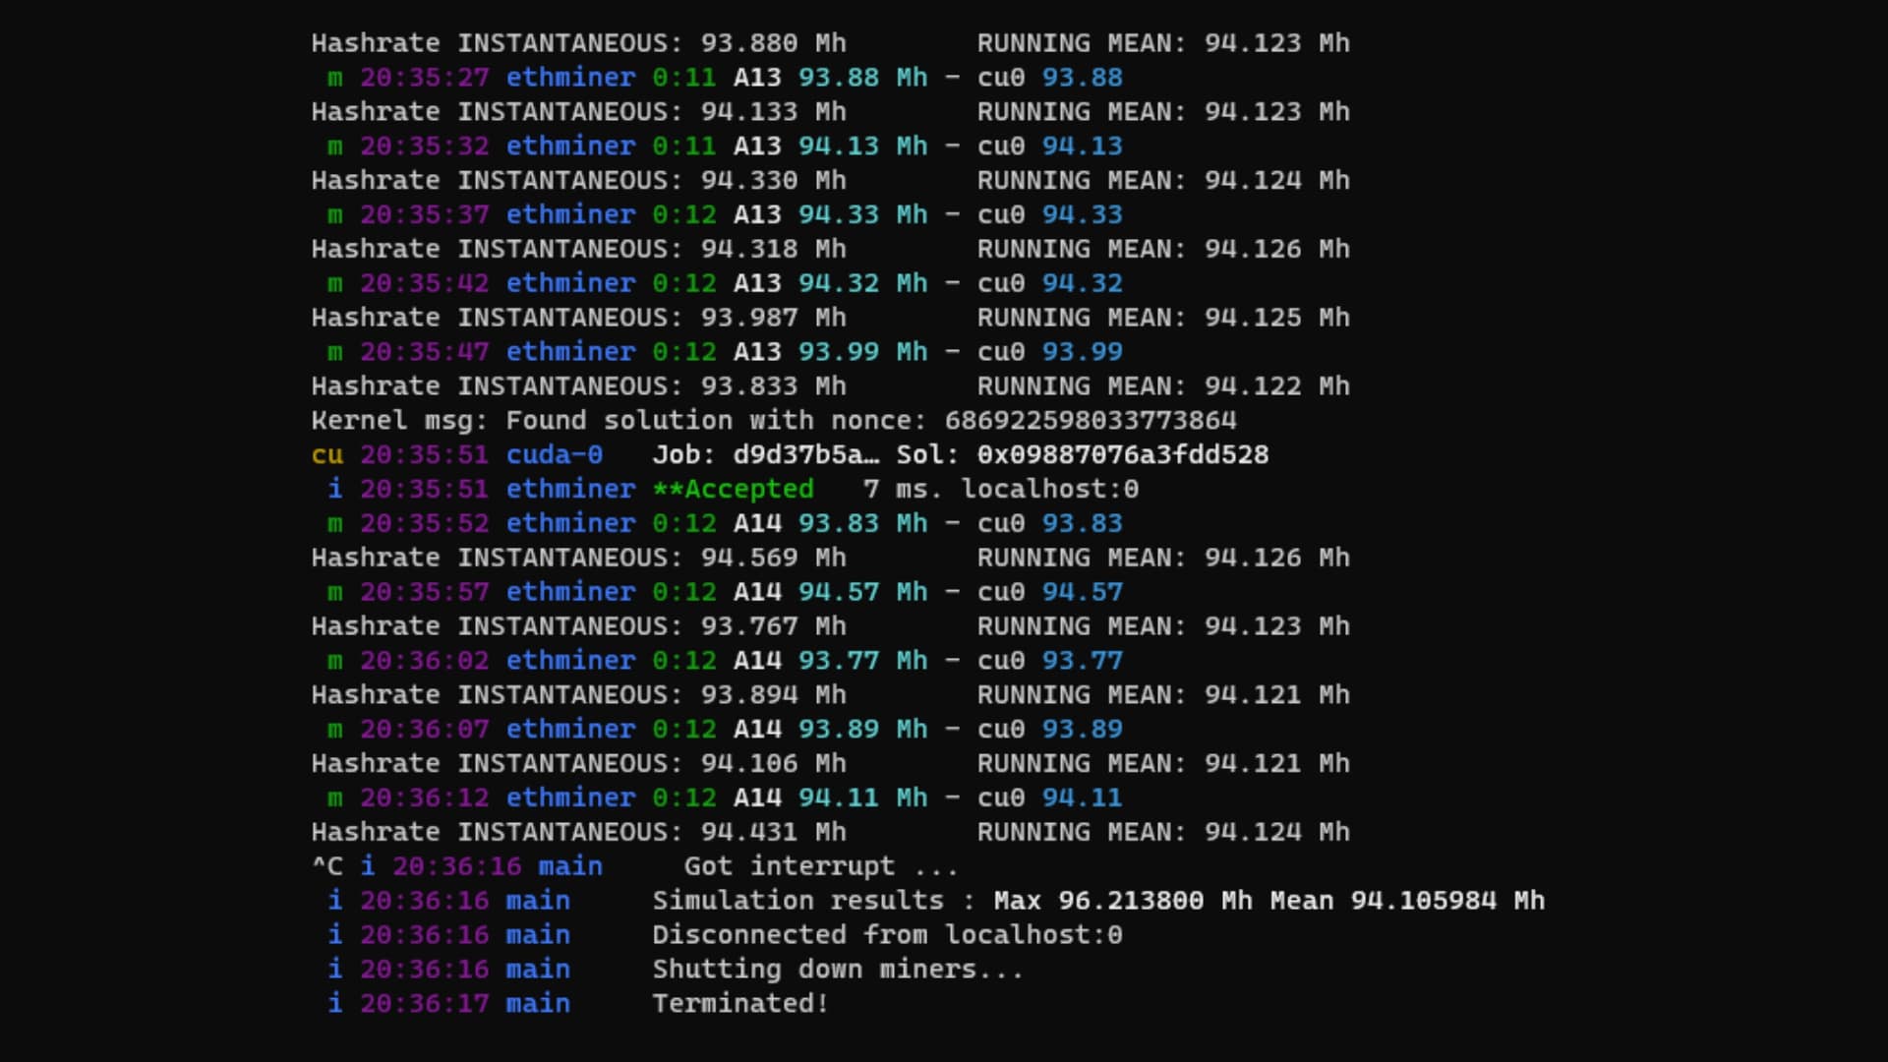Click the running mean 94.122 Mh
1888x1062 pixels.
pyautogui.click(x=1277, y=386)
